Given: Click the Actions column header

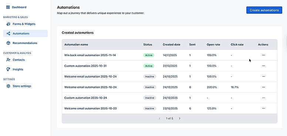Looking at the screenshot, I should [263, 44].
